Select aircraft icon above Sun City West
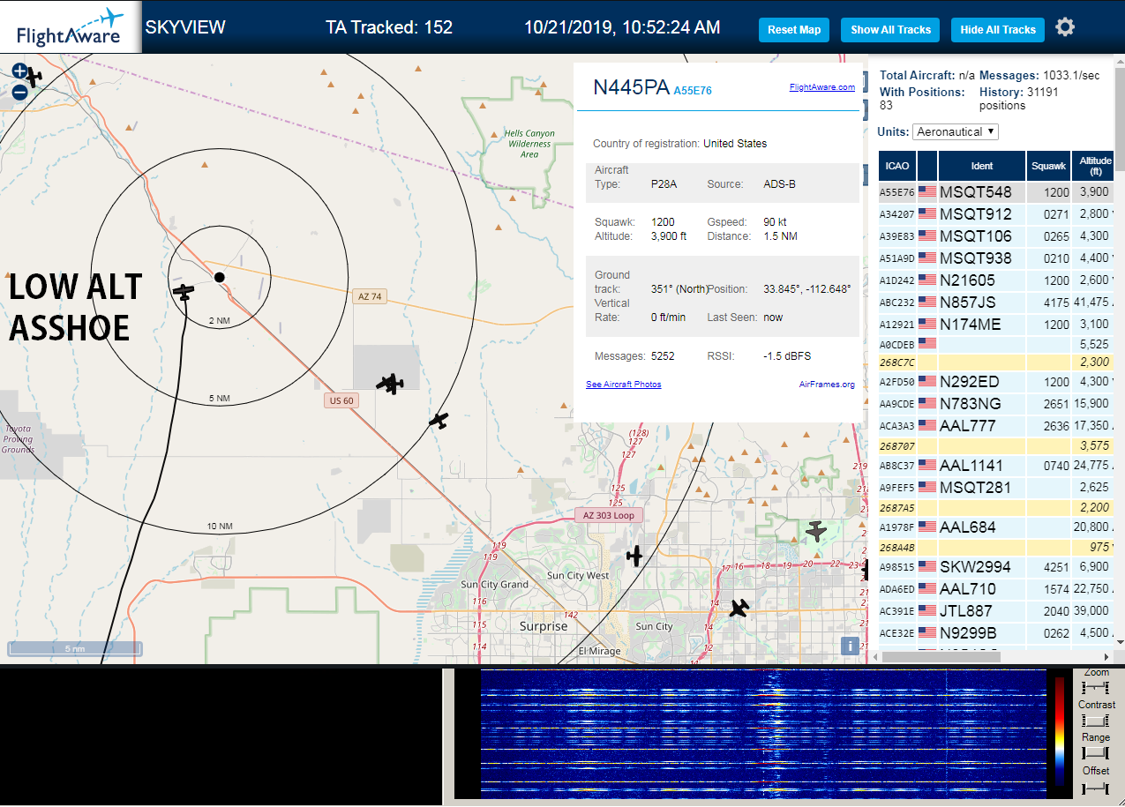 coord(634,556)
